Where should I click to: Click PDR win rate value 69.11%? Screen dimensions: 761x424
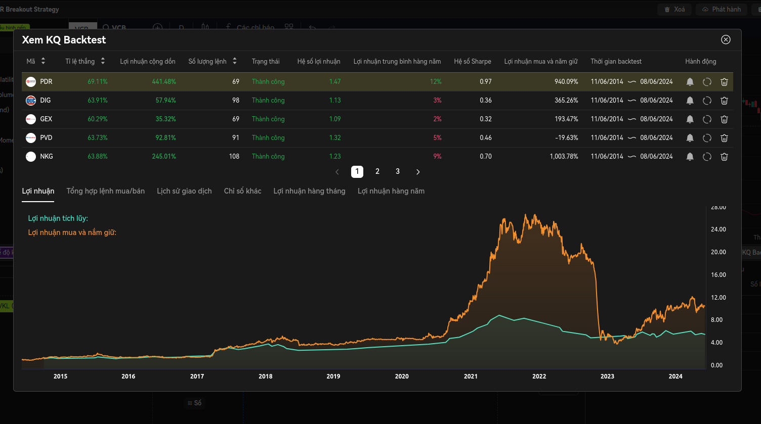click(x=98, y=81)
